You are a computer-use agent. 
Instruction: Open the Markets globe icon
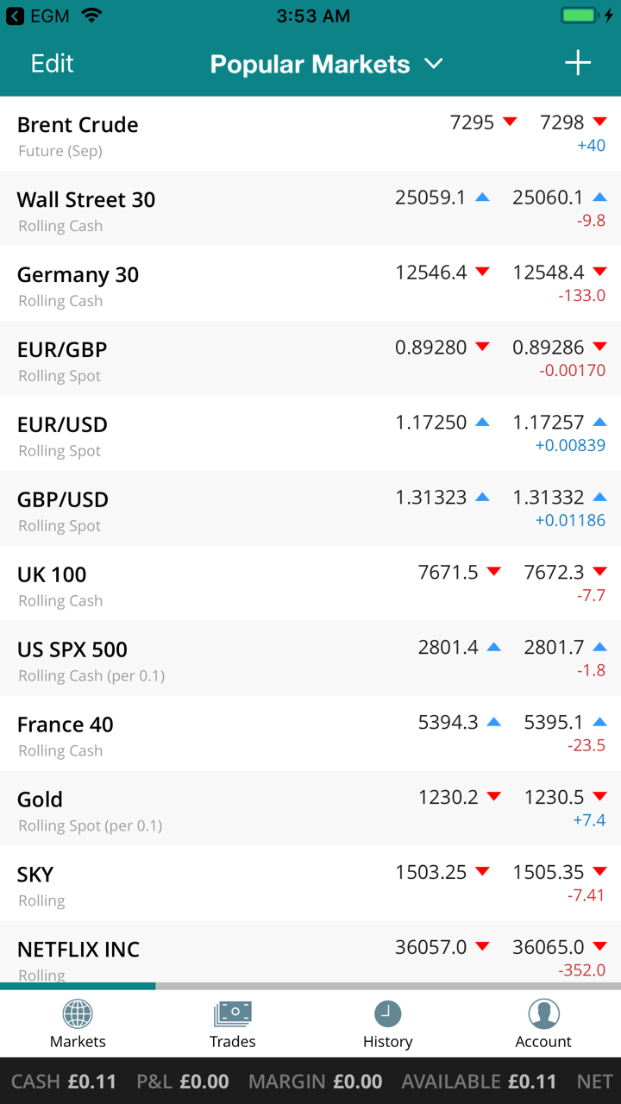(x=78, y=1014)
